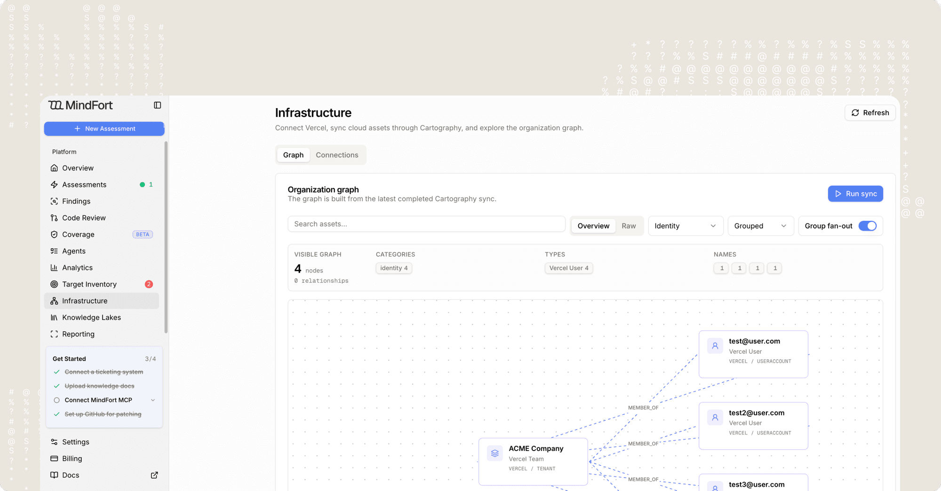This screenshot has width=941, height=491.
Task: Click the Organization graph heading
Action: point(323,189)
